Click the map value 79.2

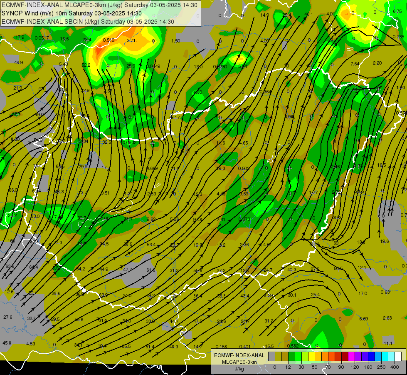tap(150, 295)
